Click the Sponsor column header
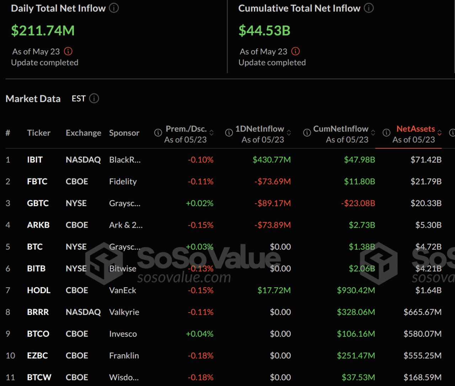 click(x=124, y=133)
